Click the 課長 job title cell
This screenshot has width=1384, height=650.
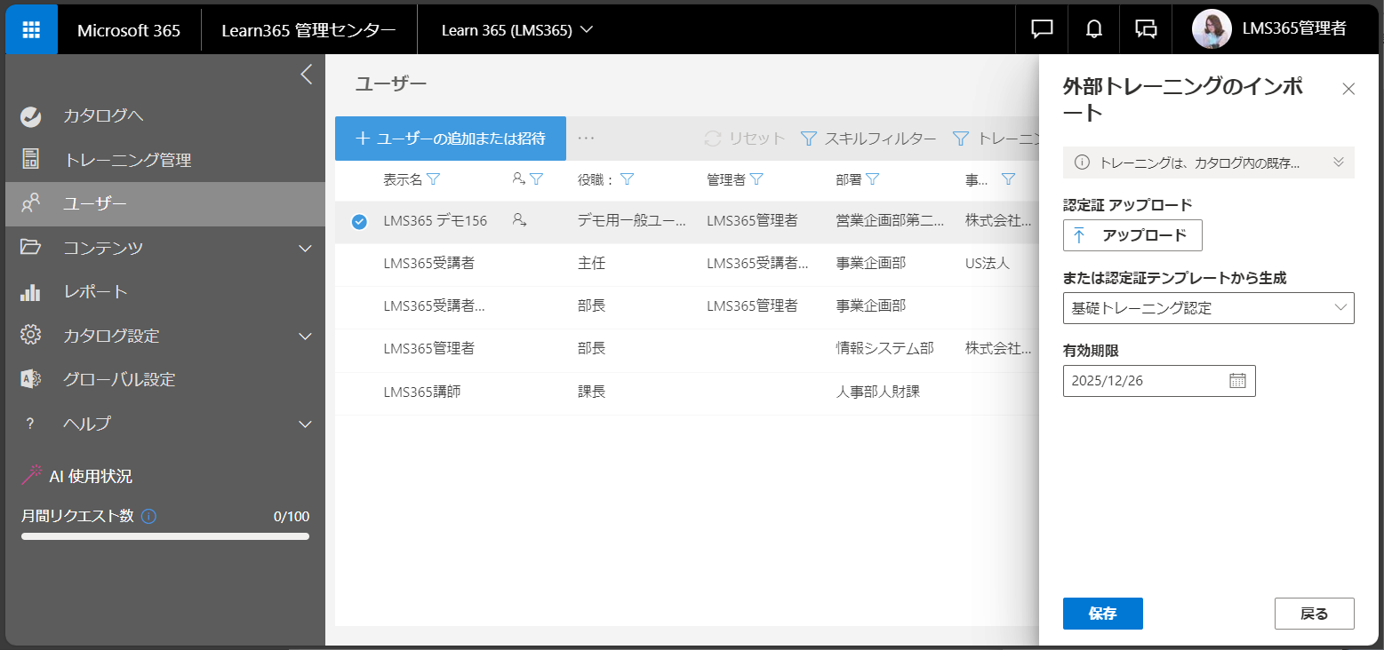coord(591,392)
